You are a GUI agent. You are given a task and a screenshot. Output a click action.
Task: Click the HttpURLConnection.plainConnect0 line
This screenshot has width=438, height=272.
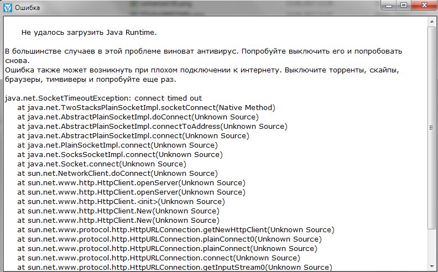170,239
